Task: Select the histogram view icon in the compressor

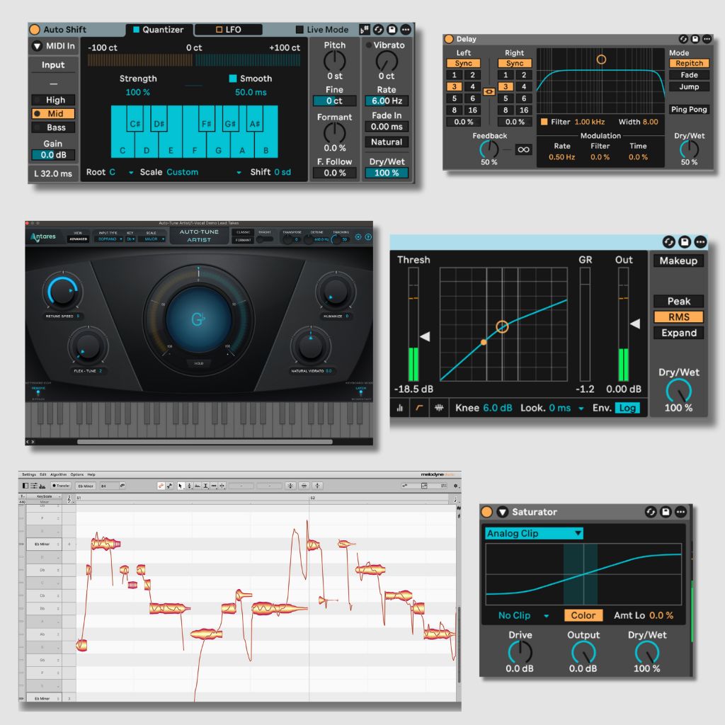Action: pyautogui.click(x=400, y=407)
